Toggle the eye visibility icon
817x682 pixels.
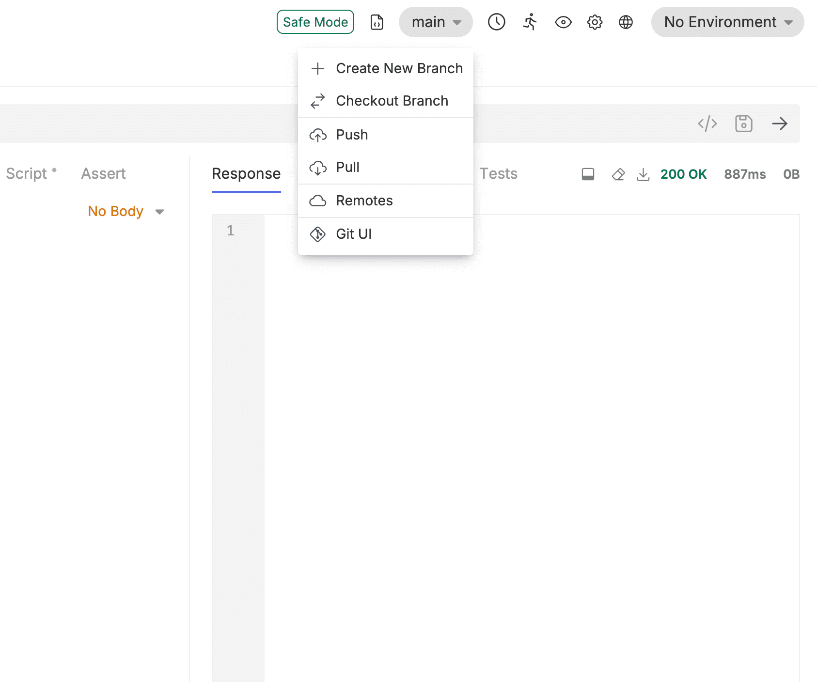[563, 22]
